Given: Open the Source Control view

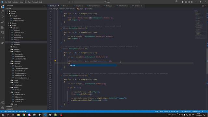Looking at the screenshot, I should pyautogui.click(x=3, y=17).
